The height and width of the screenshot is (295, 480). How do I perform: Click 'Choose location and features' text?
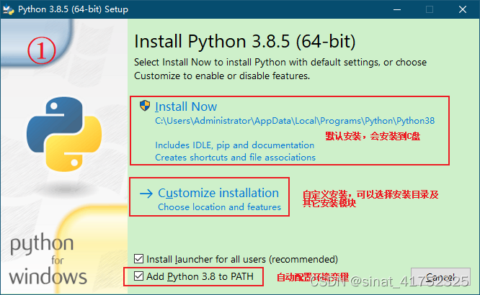pos(219,207)
